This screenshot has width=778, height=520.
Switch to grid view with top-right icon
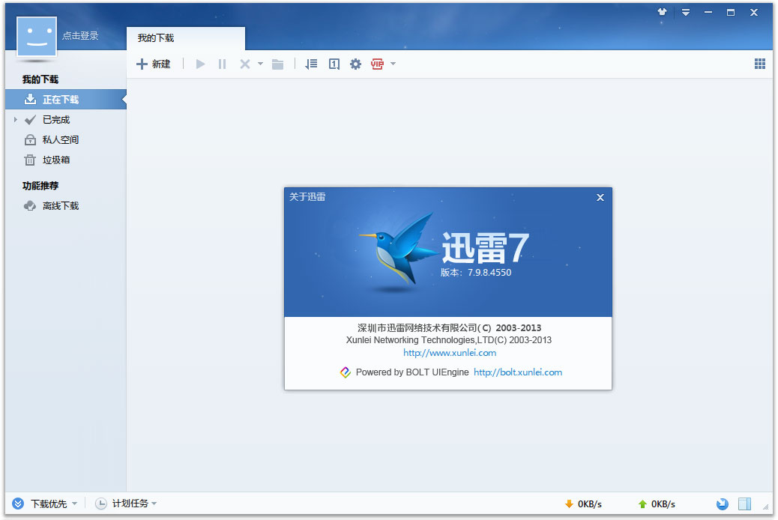[x=759, y=64]
